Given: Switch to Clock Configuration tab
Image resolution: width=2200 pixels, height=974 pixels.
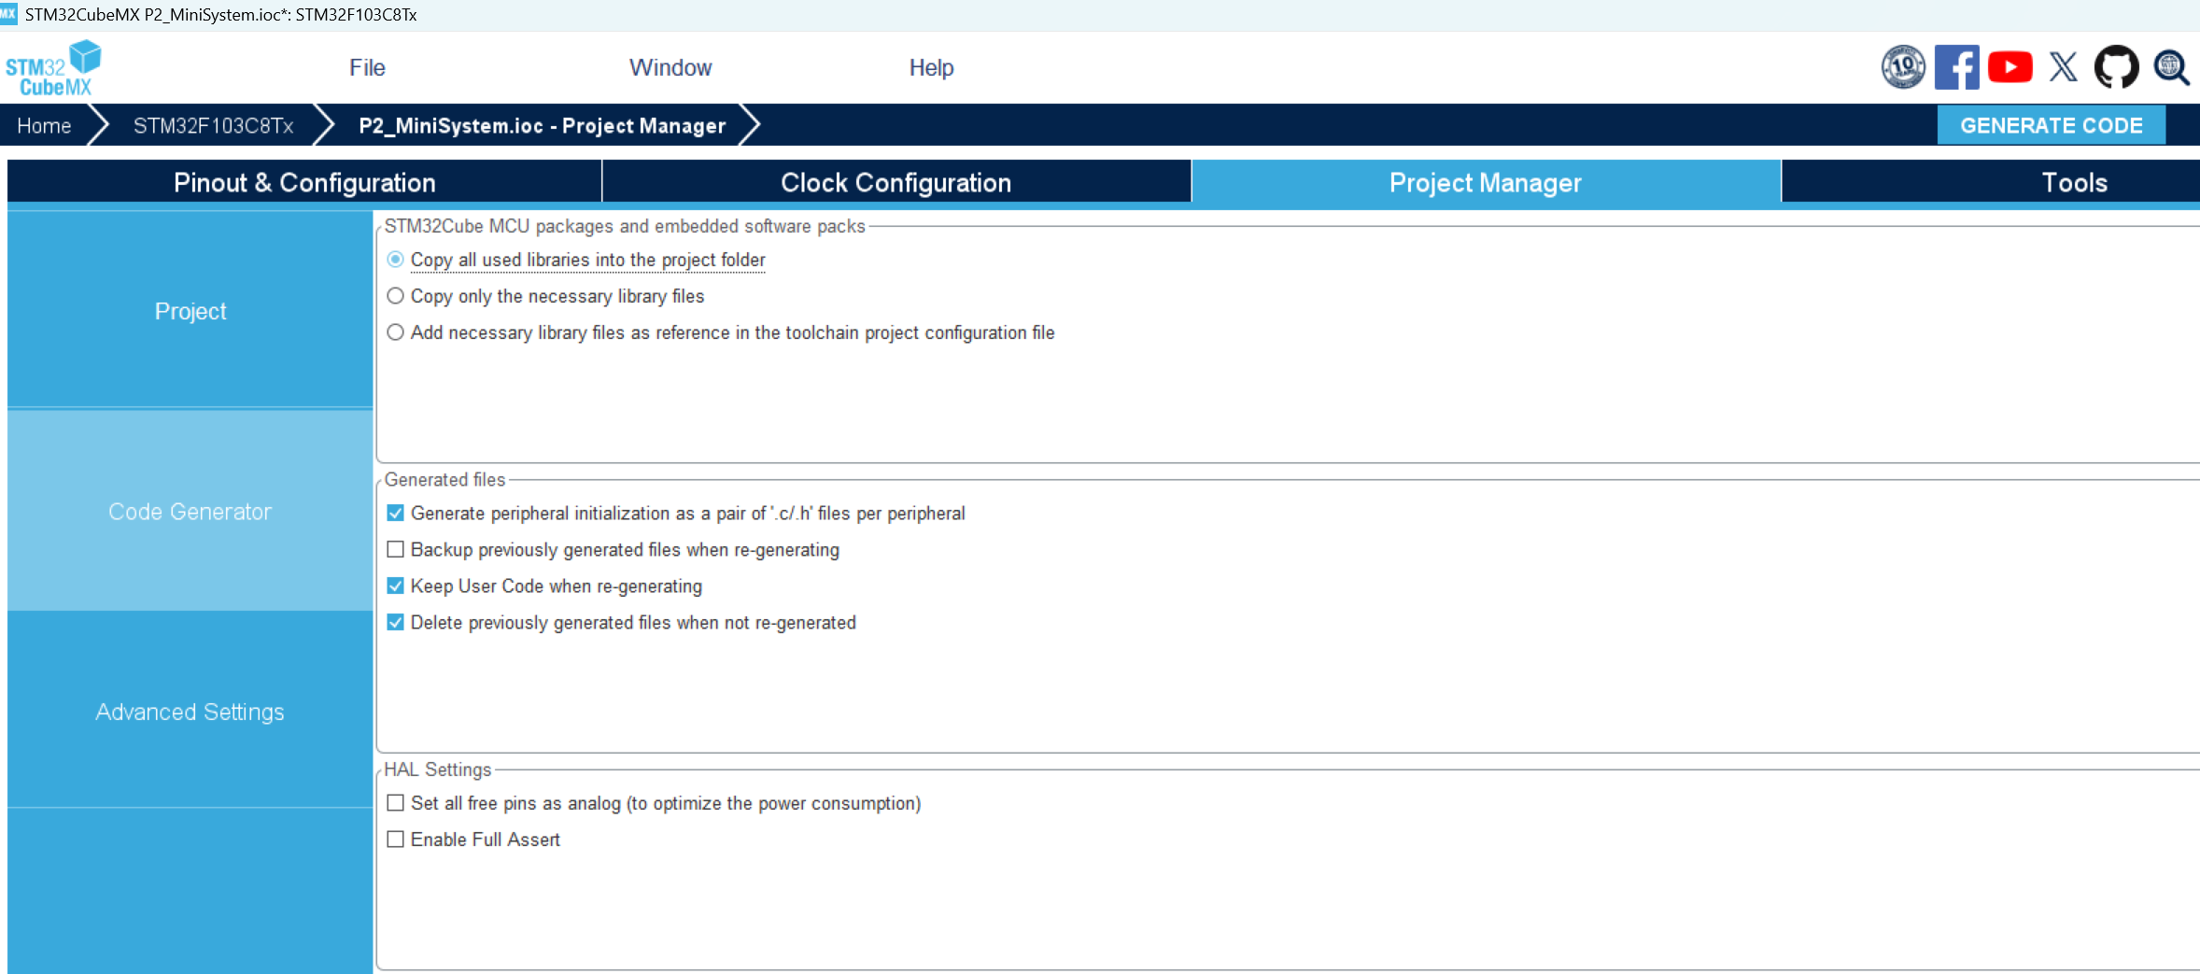Looking at the screenshot, I should pos(896,182).
